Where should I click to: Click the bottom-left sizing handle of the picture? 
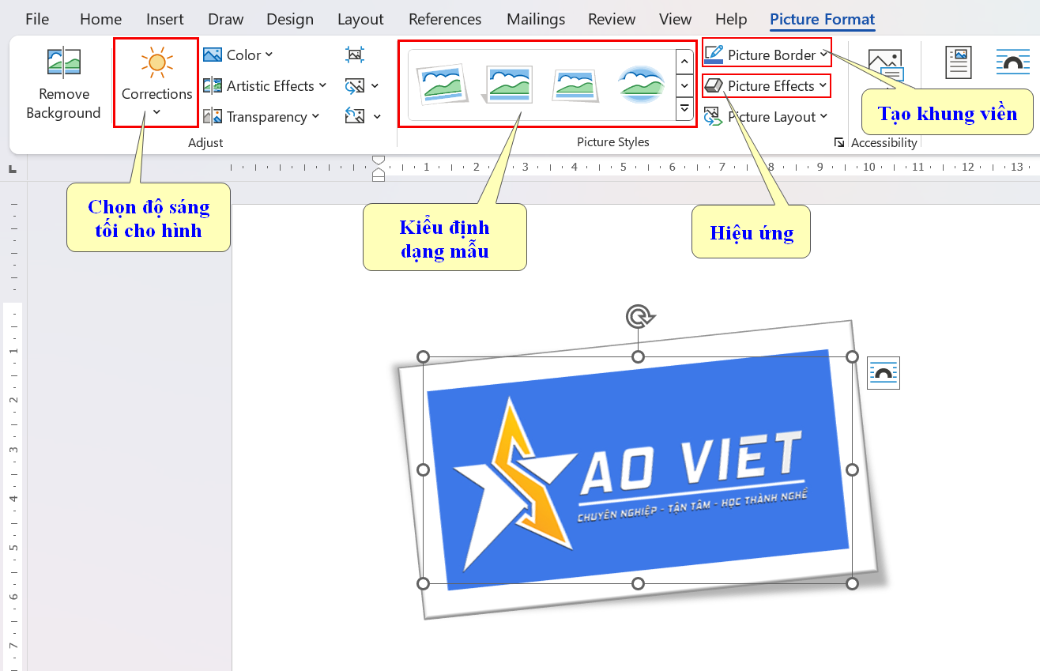pos(423,583)
